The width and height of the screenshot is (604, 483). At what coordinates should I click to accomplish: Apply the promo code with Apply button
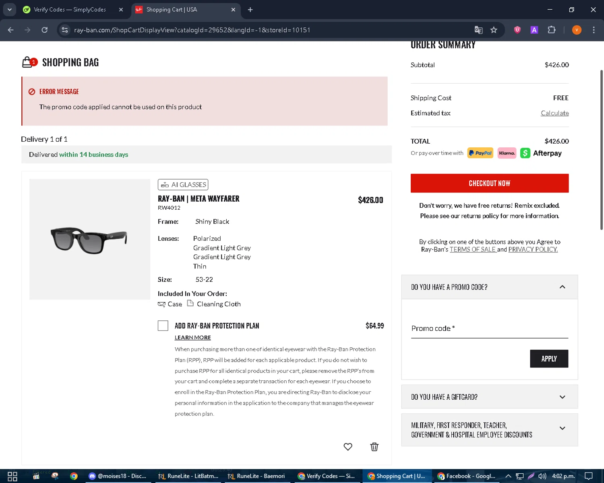coord(549,359)
